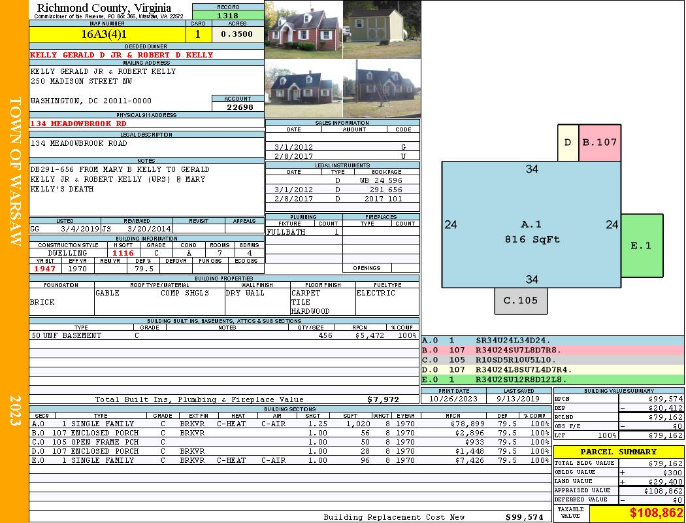Click Building Replacement Cost New $99,574
The width and height of the screenshot is (686, 523).
click(x=524, y=517)
